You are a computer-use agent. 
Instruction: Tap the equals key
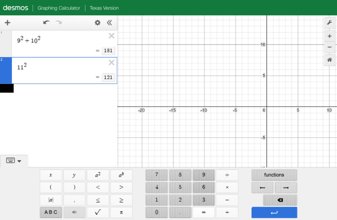click(204, 212)
